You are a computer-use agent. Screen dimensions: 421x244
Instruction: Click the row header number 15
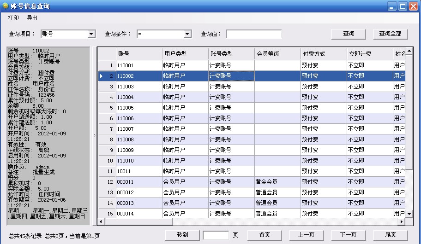(107, 214)
